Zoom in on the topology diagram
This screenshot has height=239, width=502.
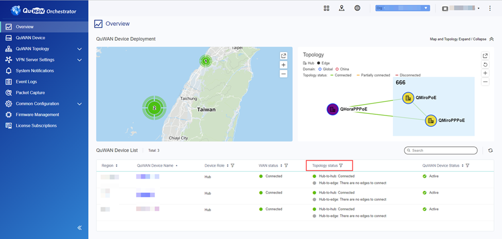pyautogui.click(x=486, y=73)
